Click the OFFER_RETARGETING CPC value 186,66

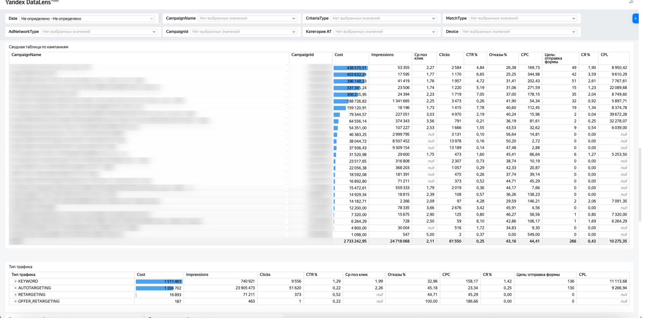tap(472, 301)
